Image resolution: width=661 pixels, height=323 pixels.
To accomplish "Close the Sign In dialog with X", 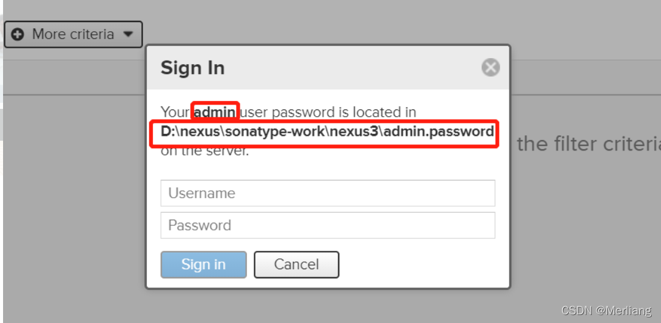I will [x=490, y=67].
